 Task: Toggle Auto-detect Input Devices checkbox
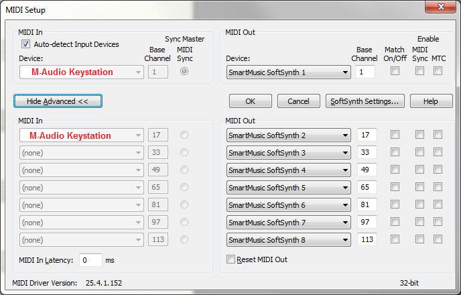[x=26, y=44]
